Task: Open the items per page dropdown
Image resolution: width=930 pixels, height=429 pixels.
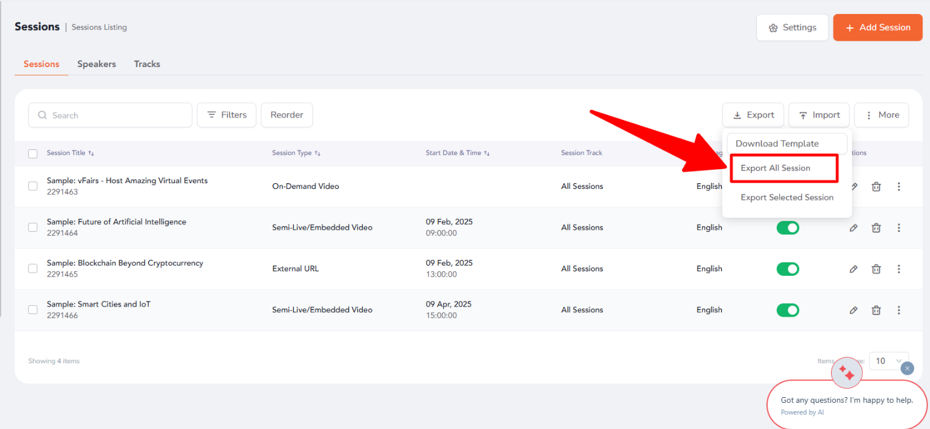Action: pyautogui.click(x=888, y=361)
